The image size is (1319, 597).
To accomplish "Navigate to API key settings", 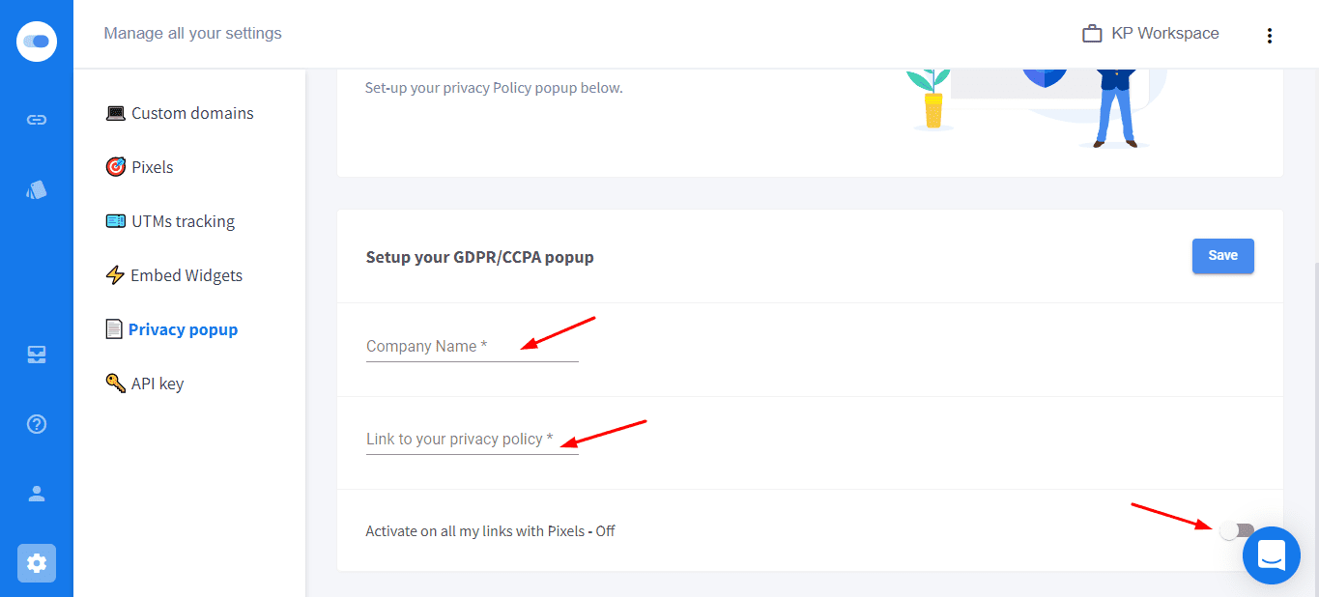I will coord(157,384).
